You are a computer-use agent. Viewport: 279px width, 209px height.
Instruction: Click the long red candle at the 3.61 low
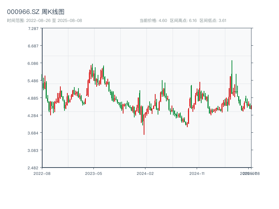pyautogui.click(x=144, y=124)
